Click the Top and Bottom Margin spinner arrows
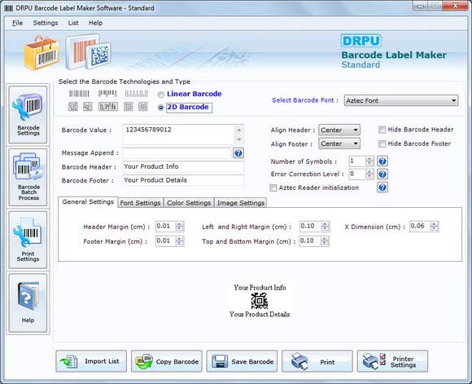This screenshot has width=472, height=384. pyautogui.click(x=325, y=241)
